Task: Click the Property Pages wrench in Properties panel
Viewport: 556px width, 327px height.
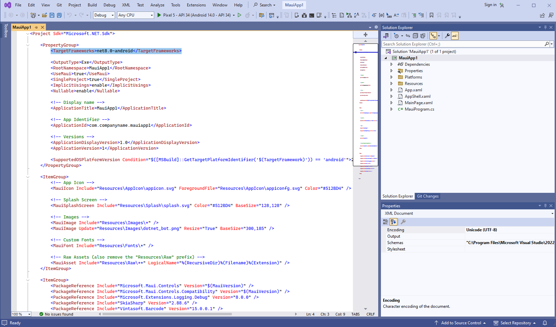Action: pyautogui.click(x=403, y=222)
